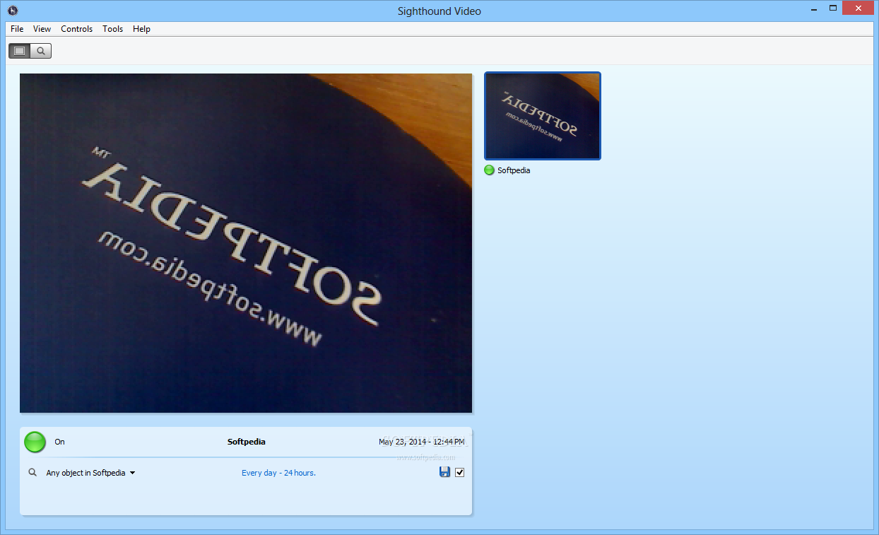Screen dimensions: 879x535
Task: Click the main live camera video view
Action: point(246,243)
